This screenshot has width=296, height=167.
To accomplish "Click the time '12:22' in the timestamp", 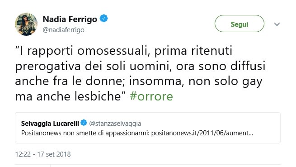I will click(23, 154).
